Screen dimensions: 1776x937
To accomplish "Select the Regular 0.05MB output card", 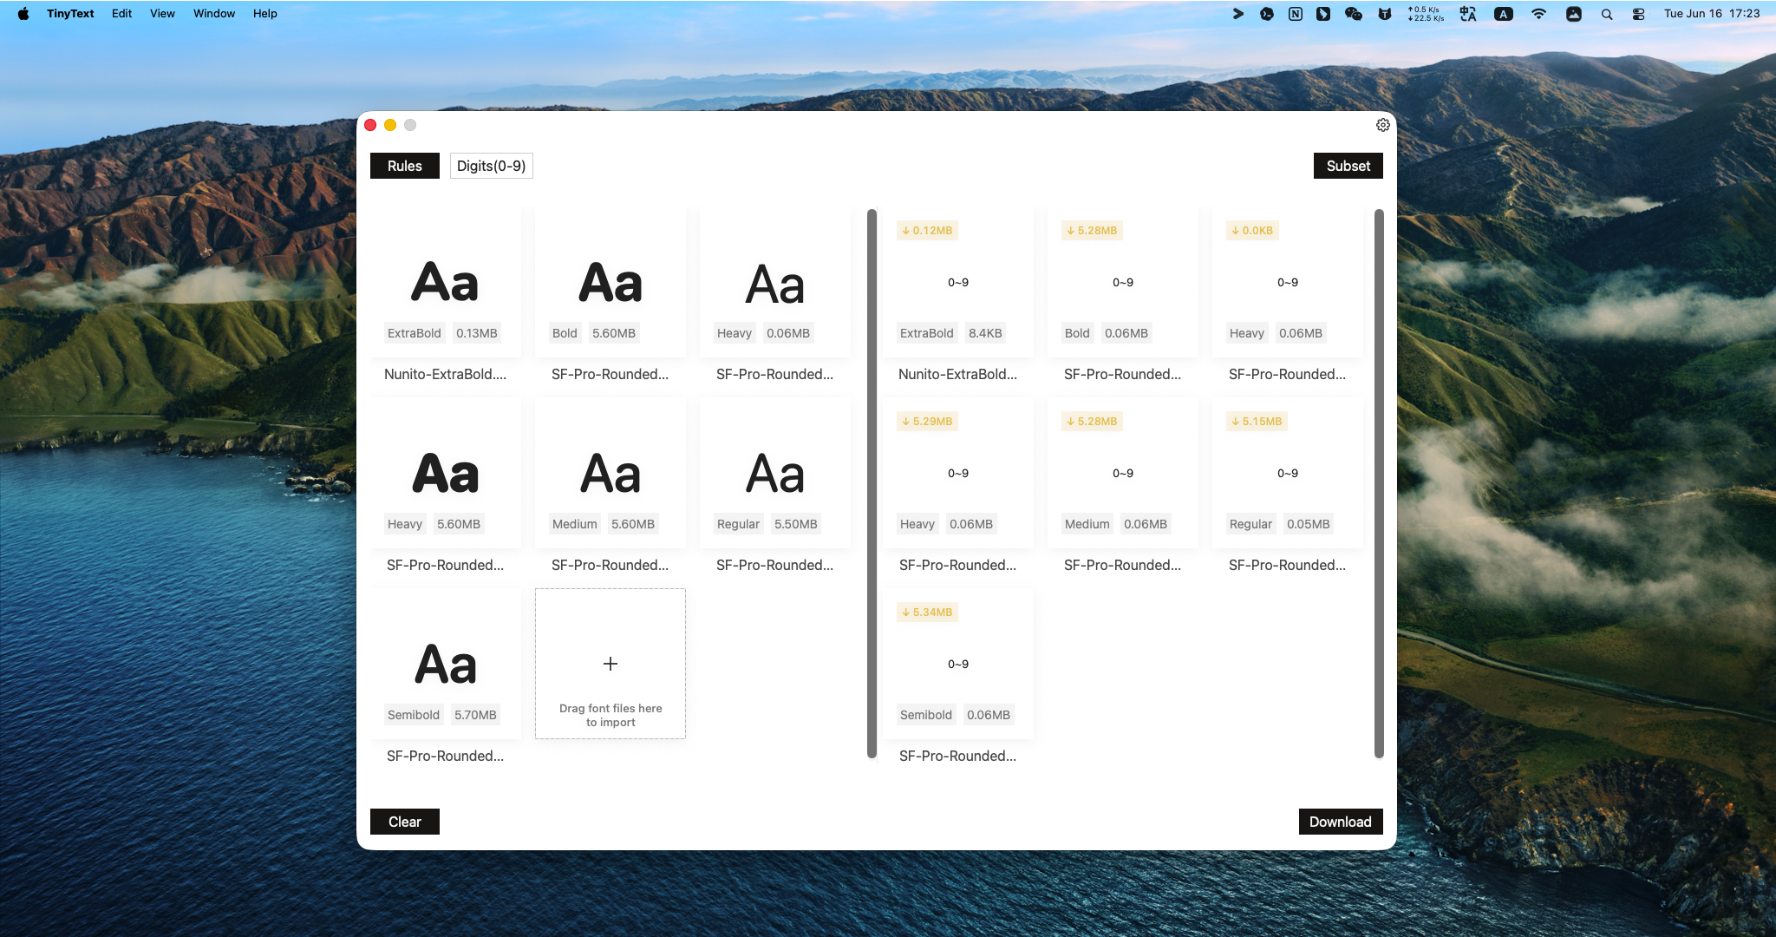I will click(1288, 473).
